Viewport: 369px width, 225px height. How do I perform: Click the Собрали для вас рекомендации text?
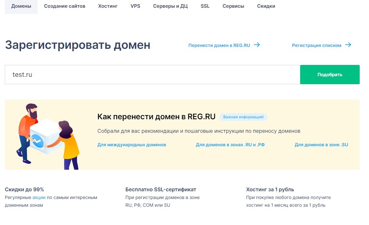199,131
